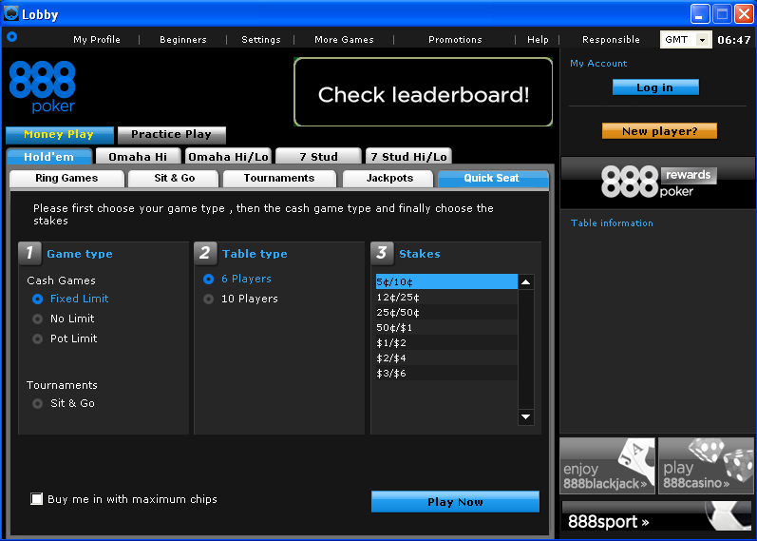
Task: Select the $2/$4 stakes row
Action: (x=446, y=357)
